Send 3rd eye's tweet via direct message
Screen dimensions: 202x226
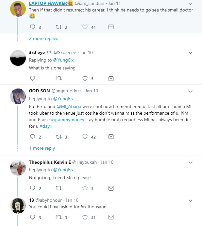[x=111, y=78]
